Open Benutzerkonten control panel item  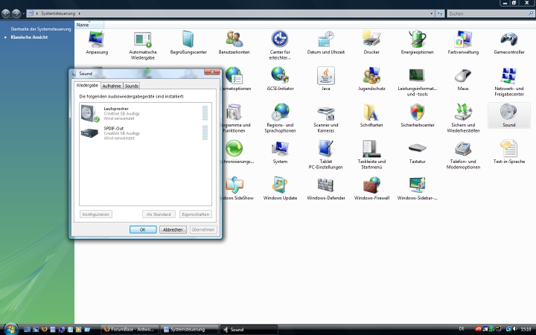(x=234, y=42)
